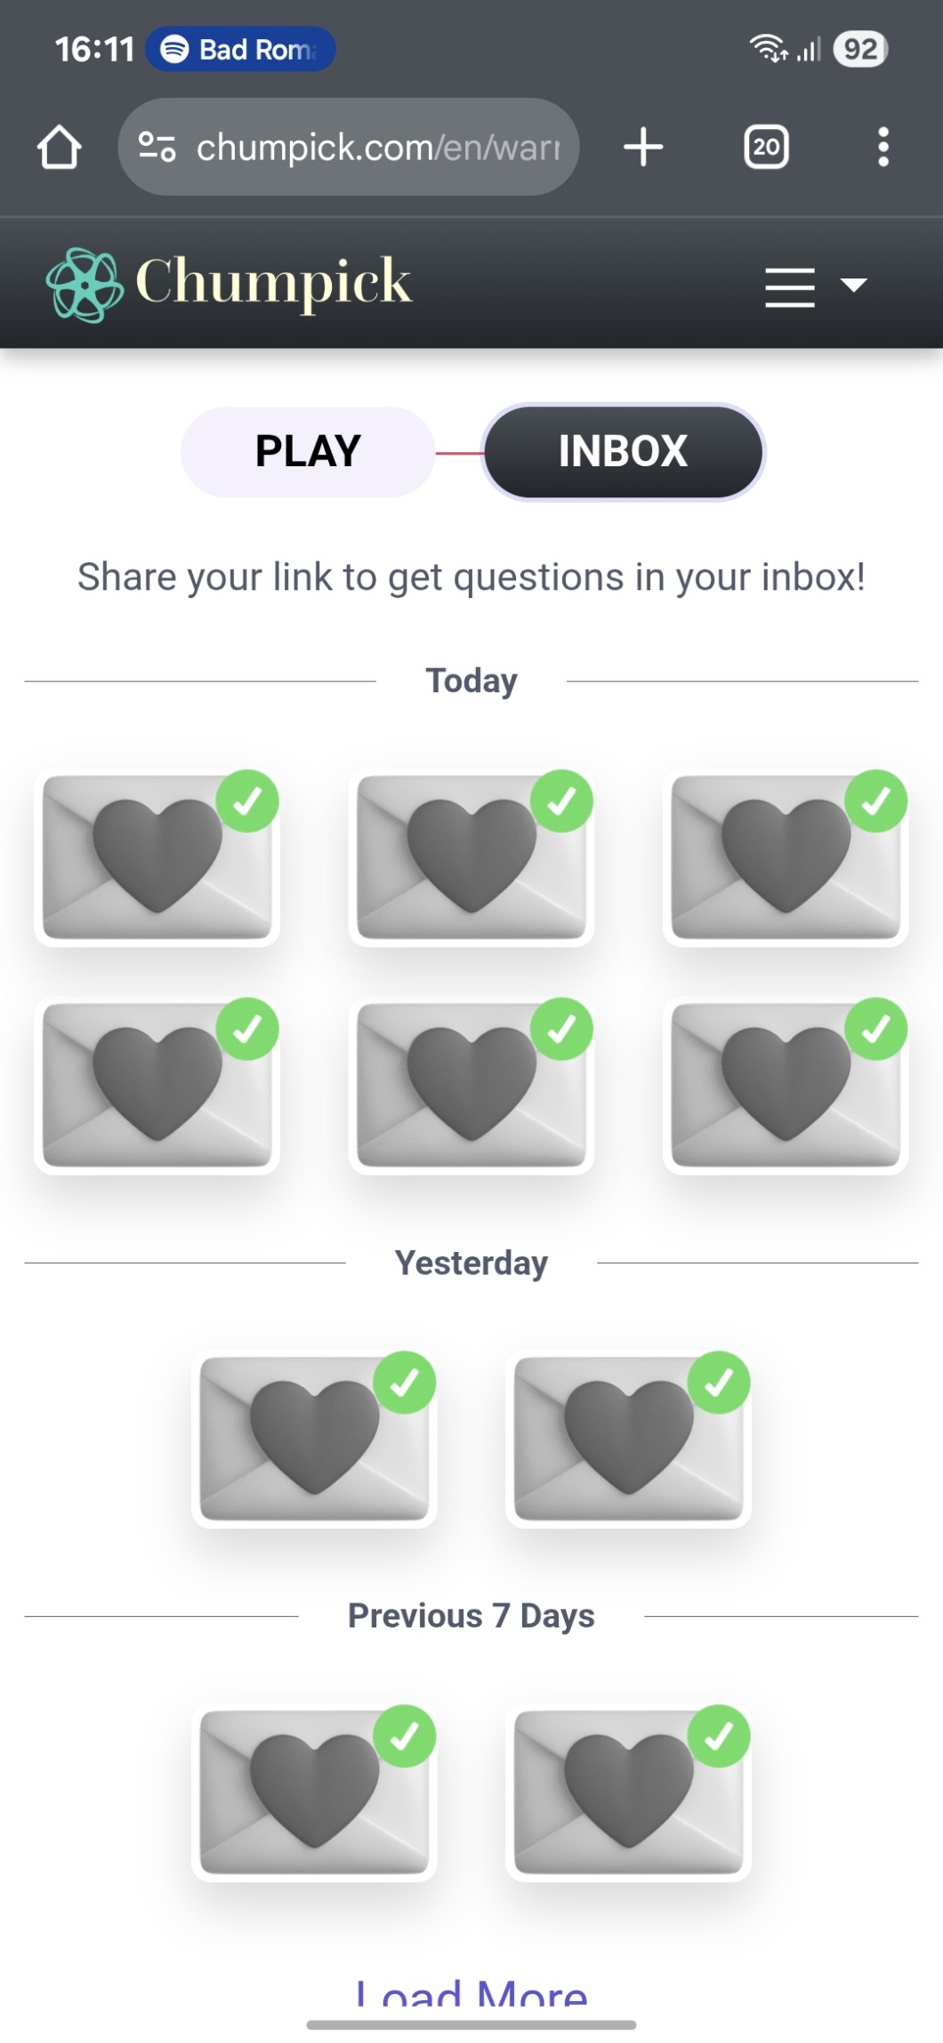Open the right envelope under Yesterday

[x=628, y=1438]
